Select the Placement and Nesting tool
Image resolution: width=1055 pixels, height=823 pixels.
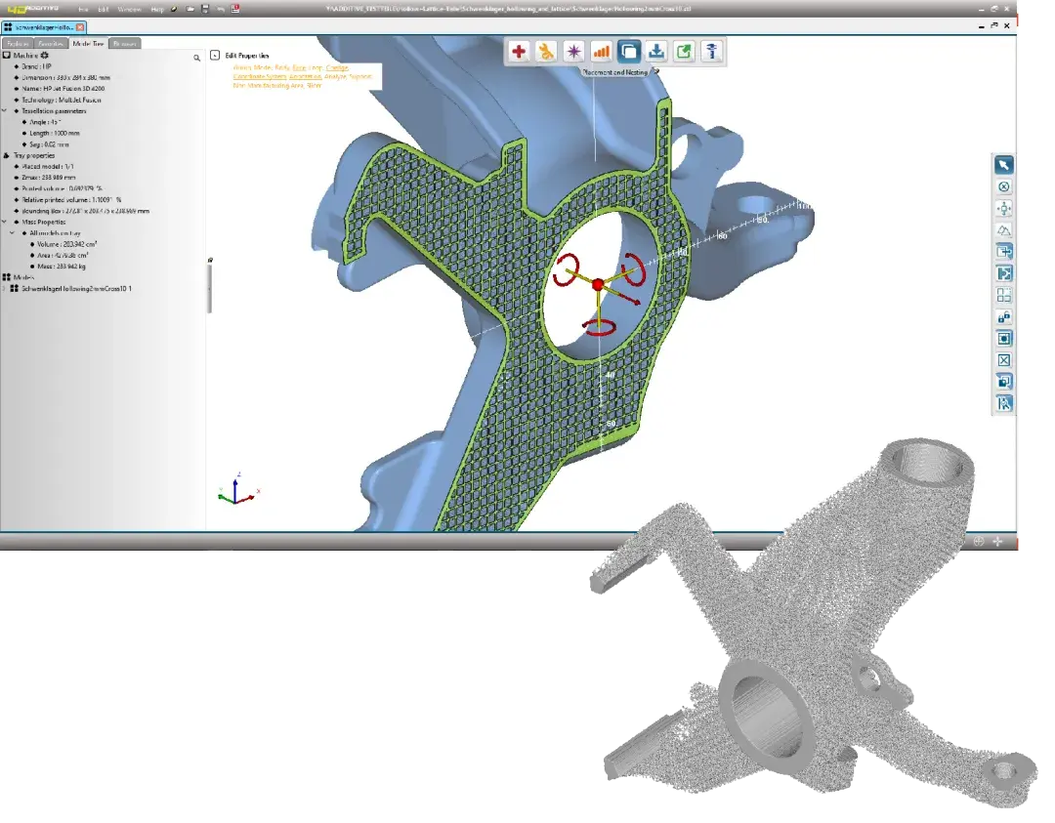click(x=630, y=52)
